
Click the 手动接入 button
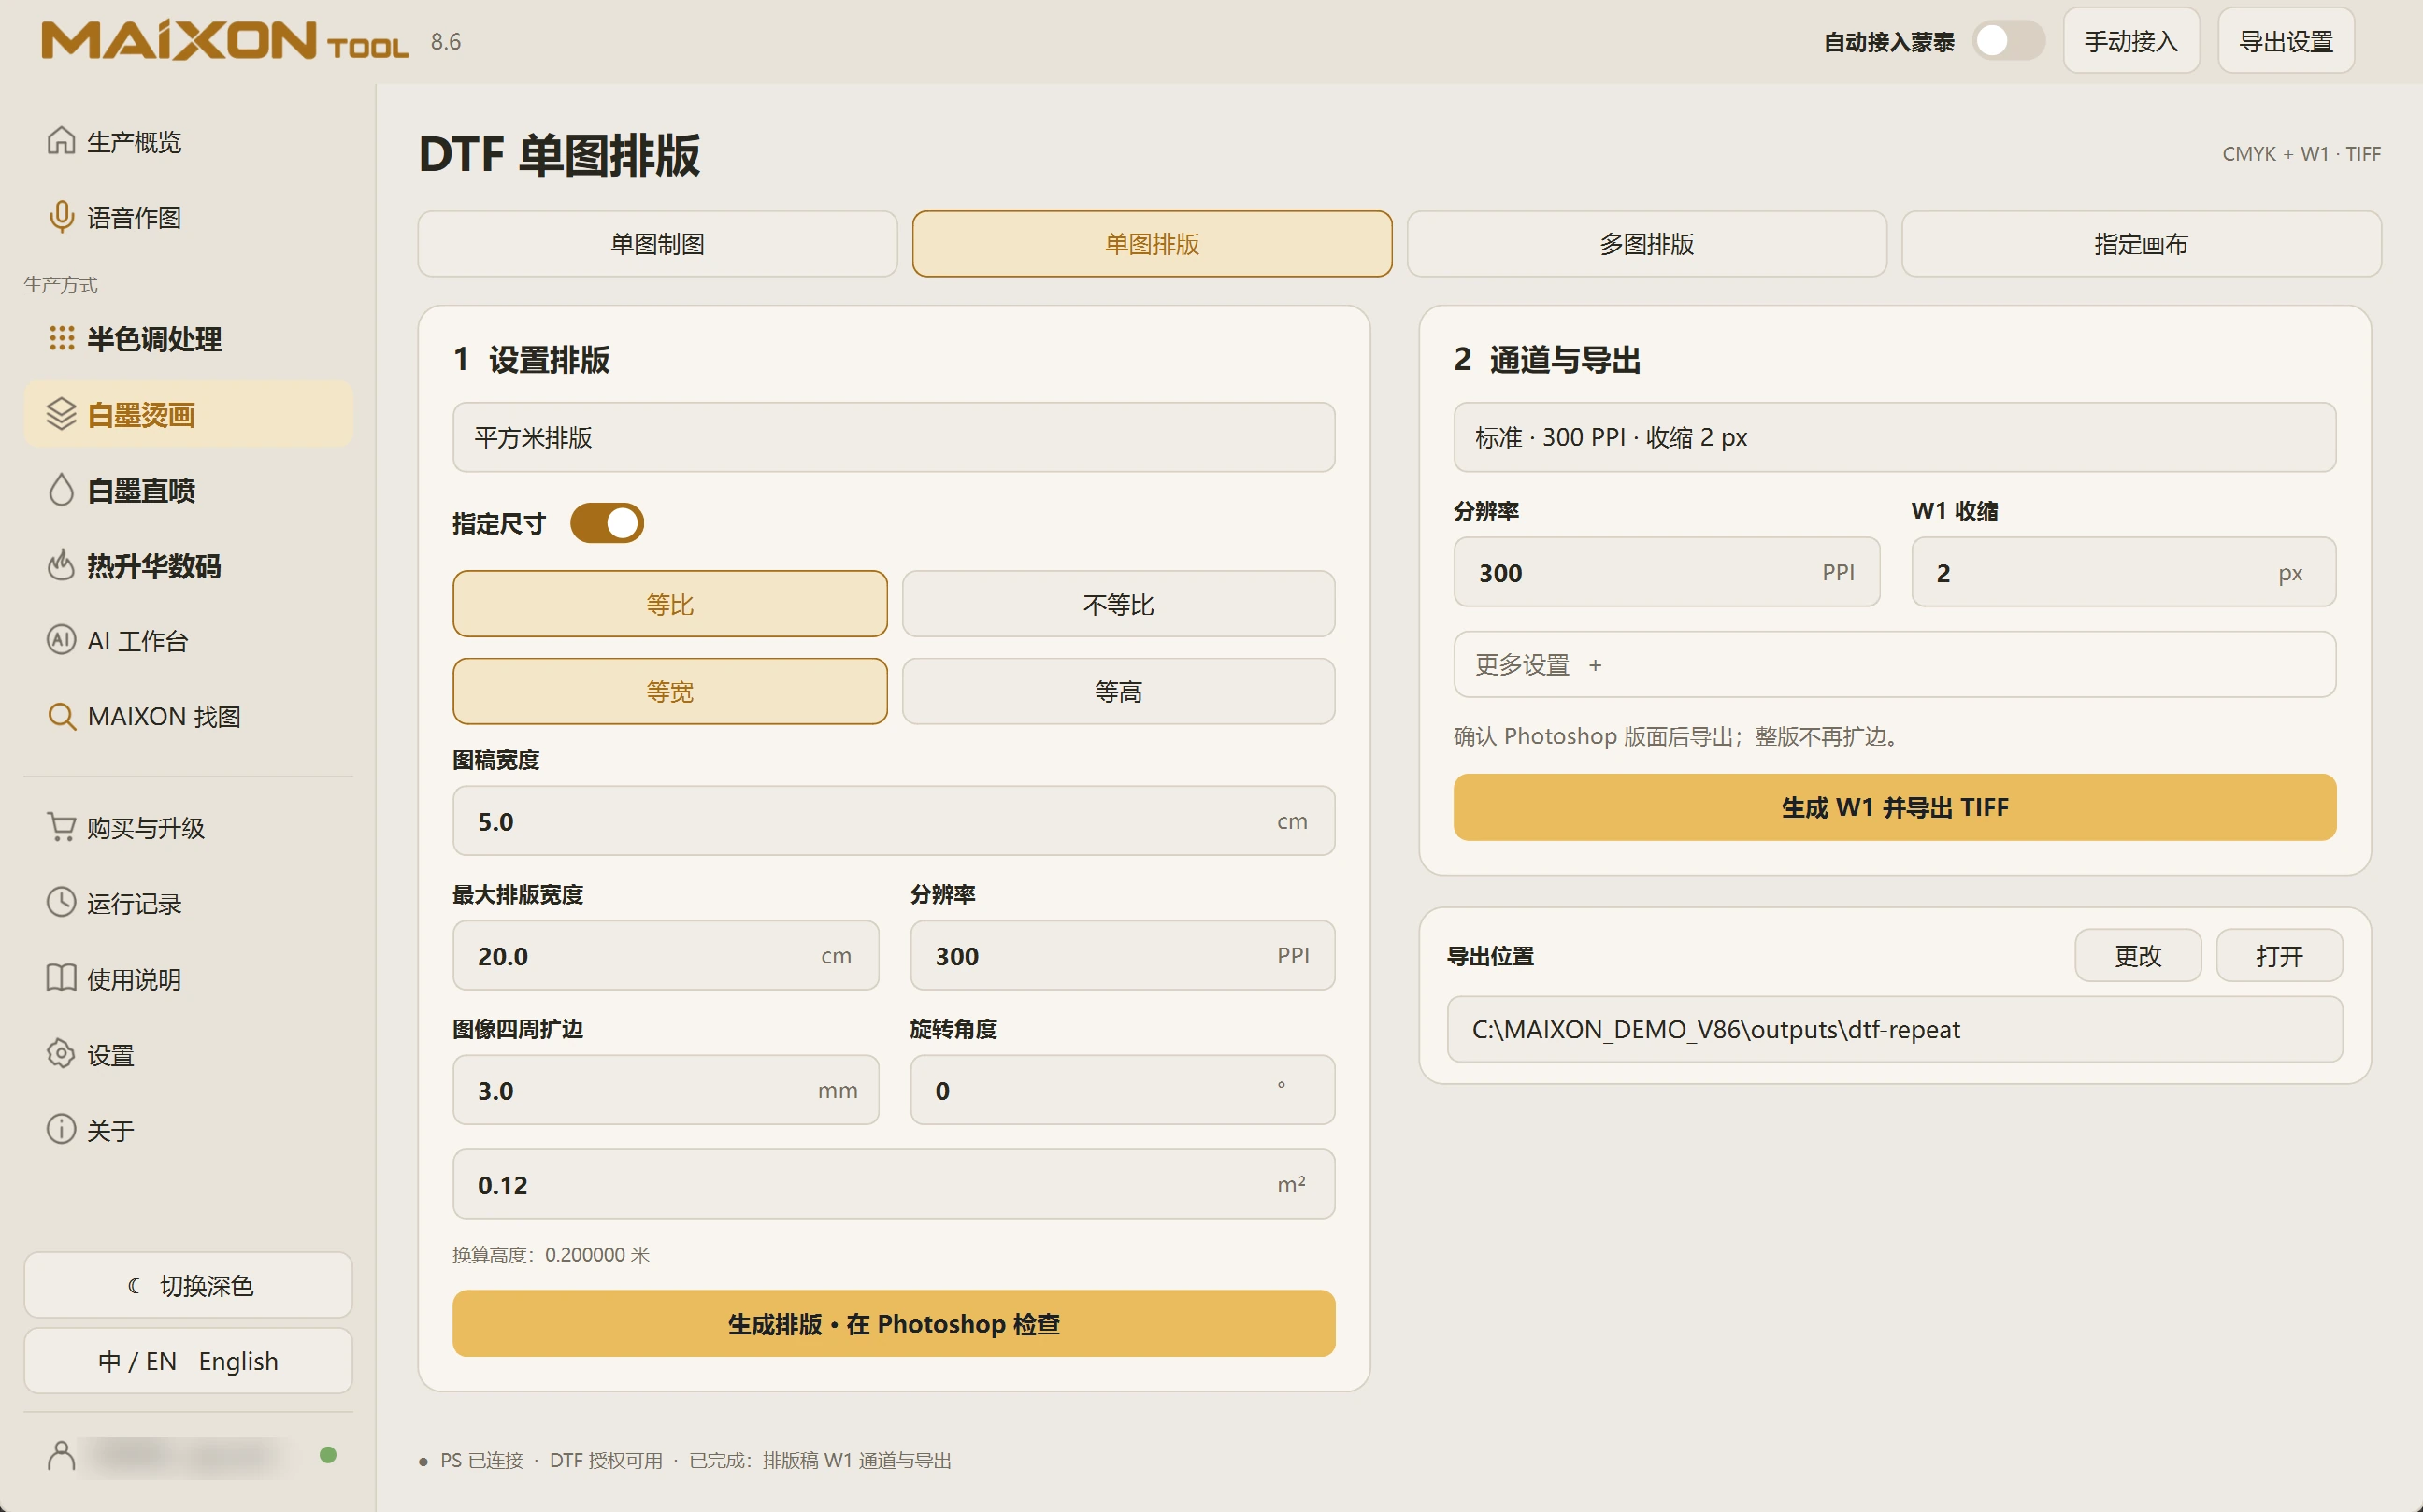[x=2131, y=41]
